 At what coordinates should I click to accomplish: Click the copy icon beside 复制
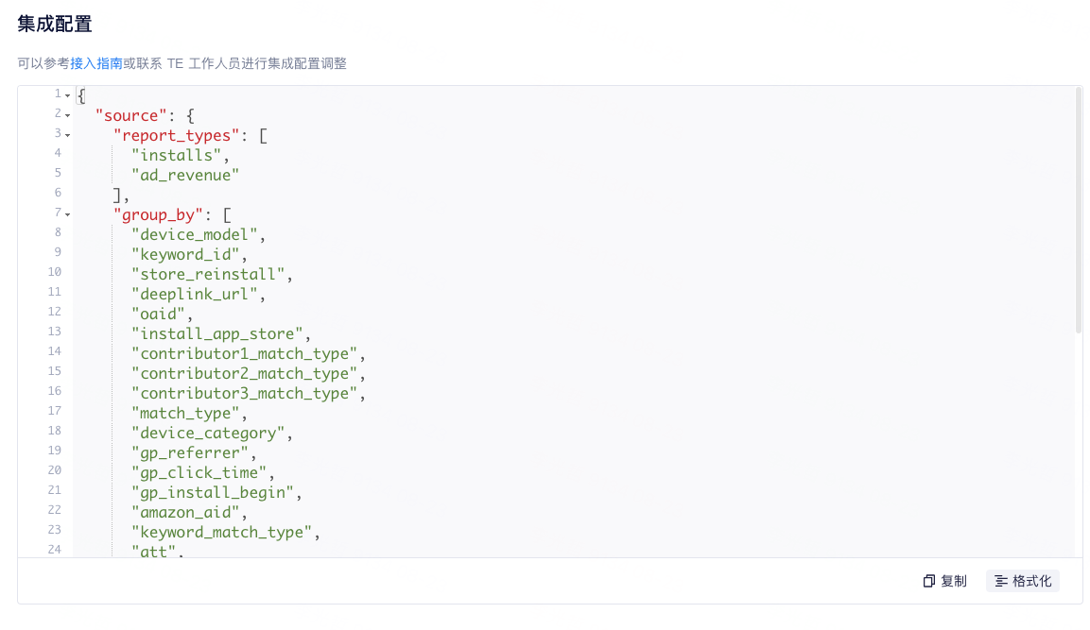[927, 581]
